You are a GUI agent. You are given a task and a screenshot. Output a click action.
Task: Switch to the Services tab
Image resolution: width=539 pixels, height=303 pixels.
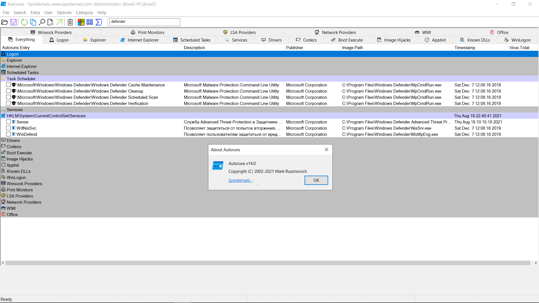click(x=236, y=40)
